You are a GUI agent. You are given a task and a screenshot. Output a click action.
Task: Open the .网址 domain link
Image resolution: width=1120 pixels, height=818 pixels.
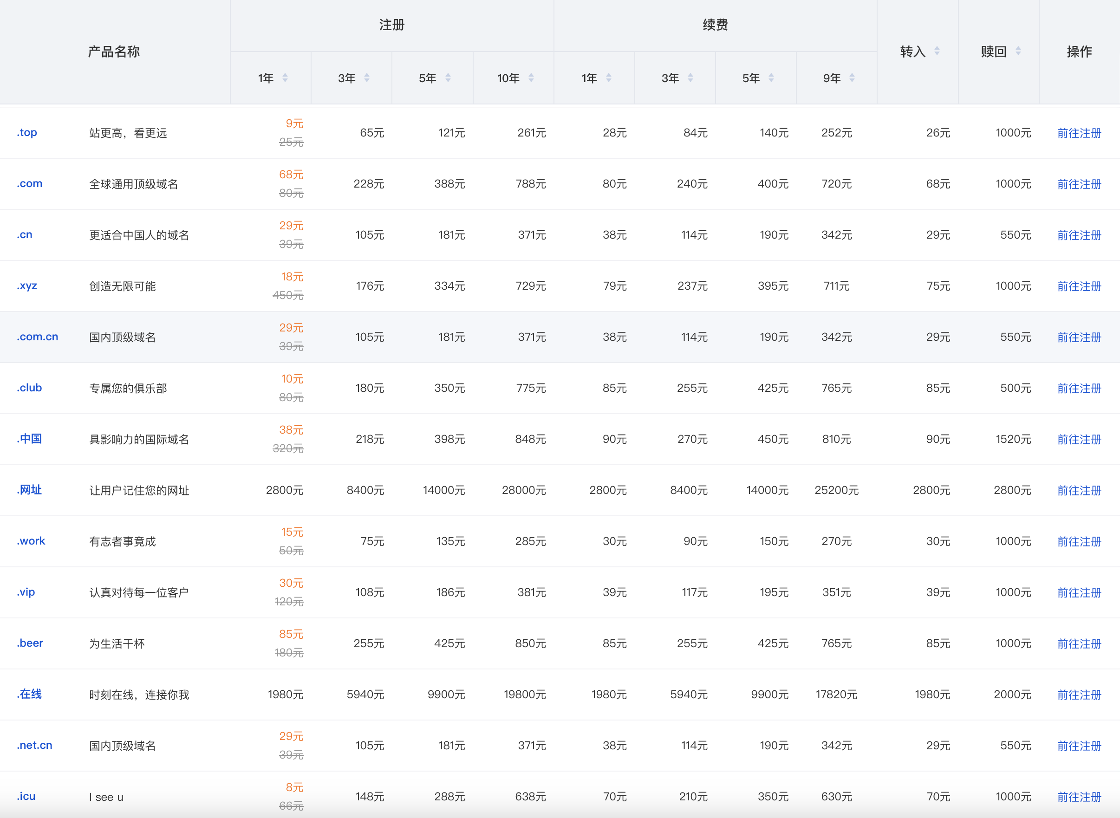(x=29, y=490)
